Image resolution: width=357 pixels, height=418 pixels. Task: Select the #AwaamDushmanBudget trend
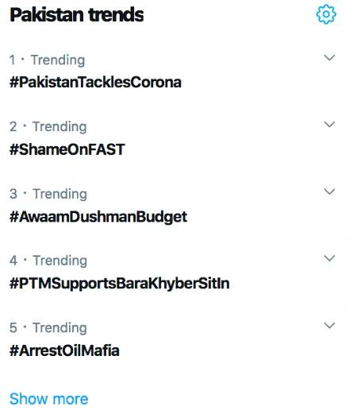tap(98, 217)
